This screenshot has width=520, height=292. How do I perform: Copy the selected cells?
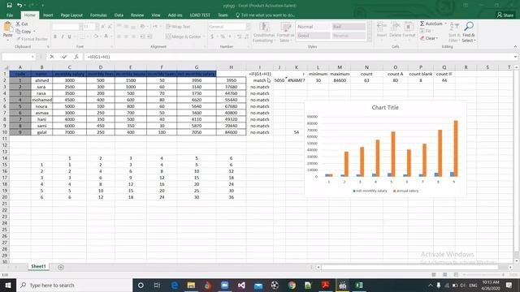coord(24,32)
